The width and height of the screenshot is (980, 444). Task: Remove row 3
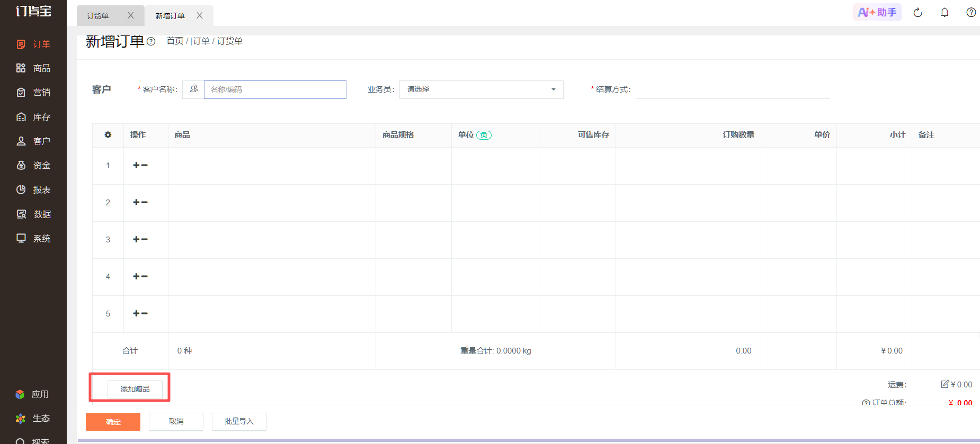pos(145,240)
